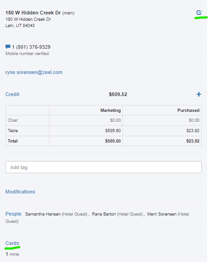208x262 pixels.
Task: Click the blue chat bubble icon
Action: pos(8,47)
